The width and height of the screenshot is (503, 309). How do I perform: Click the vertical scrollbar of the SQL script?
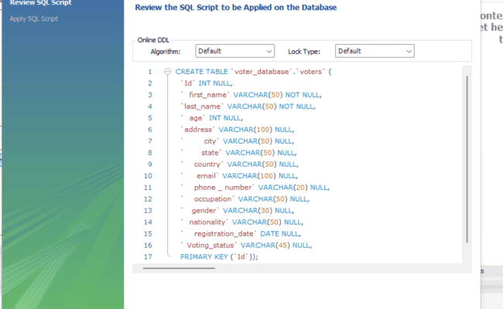coord(467,159)
